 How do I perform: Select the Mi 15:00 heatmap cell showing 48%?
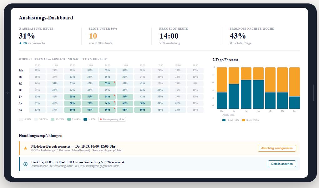tap(125, 83)
